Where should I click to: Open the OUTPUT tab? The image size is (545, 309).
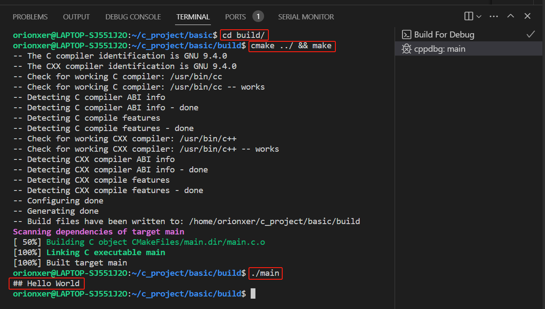pos(76,17)
